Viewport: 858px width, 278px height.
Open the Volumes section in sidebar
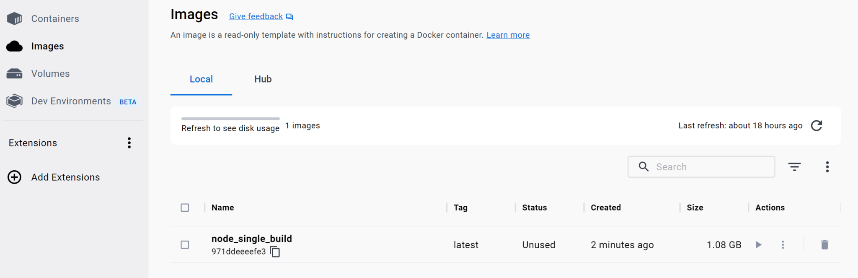[50, 73]
